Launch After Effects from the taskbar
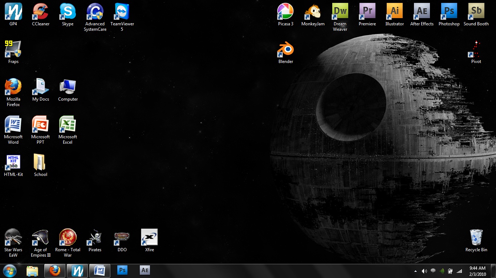 pyautogui.click(x=145, y=270)
